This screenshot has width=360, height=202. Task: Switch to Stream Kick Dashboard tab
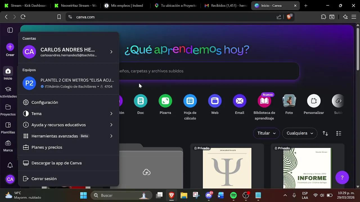25,6
